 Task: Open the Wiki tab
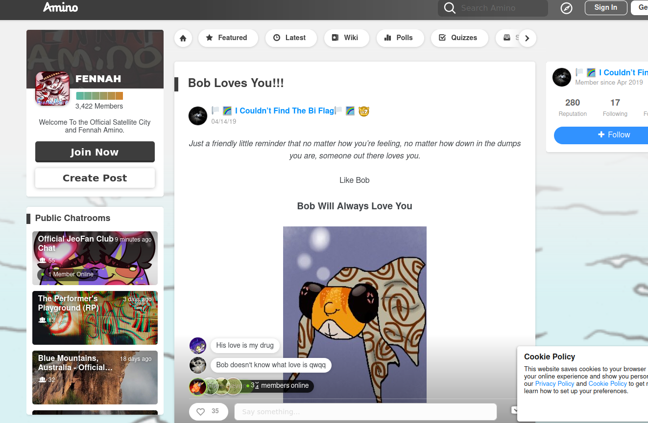[346, 38]
